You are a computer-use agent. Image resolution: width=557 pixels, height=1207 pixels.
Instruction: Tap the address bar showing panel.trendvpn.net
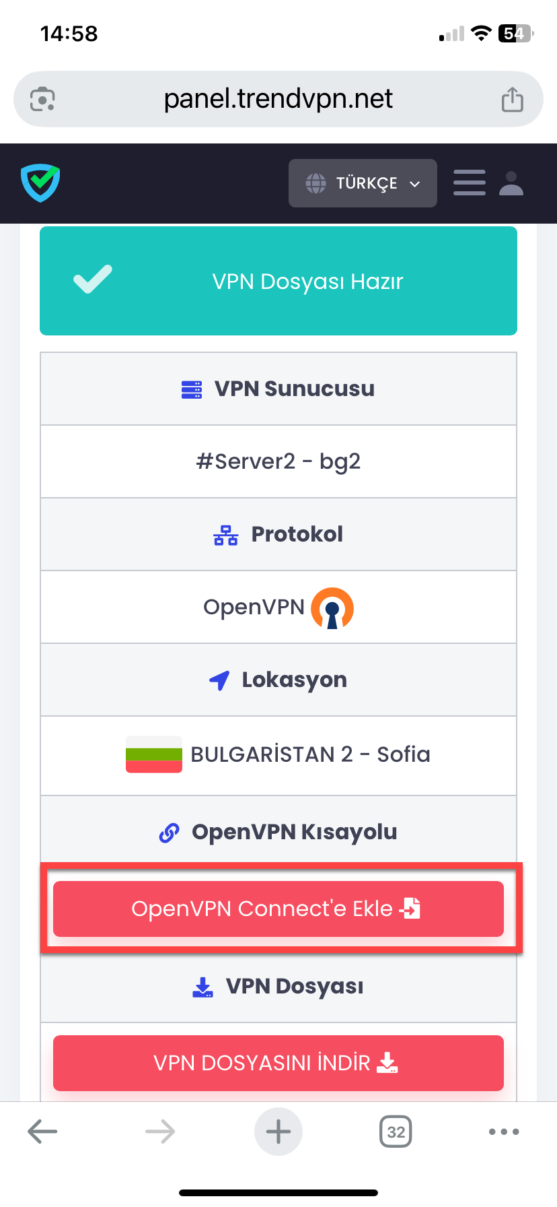(278, 98)
